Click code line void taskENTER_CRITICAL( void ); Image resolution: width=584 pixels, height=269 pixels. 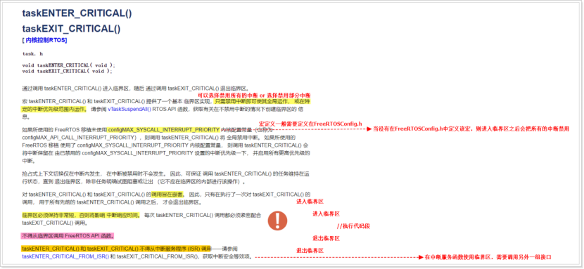point(69,65)
